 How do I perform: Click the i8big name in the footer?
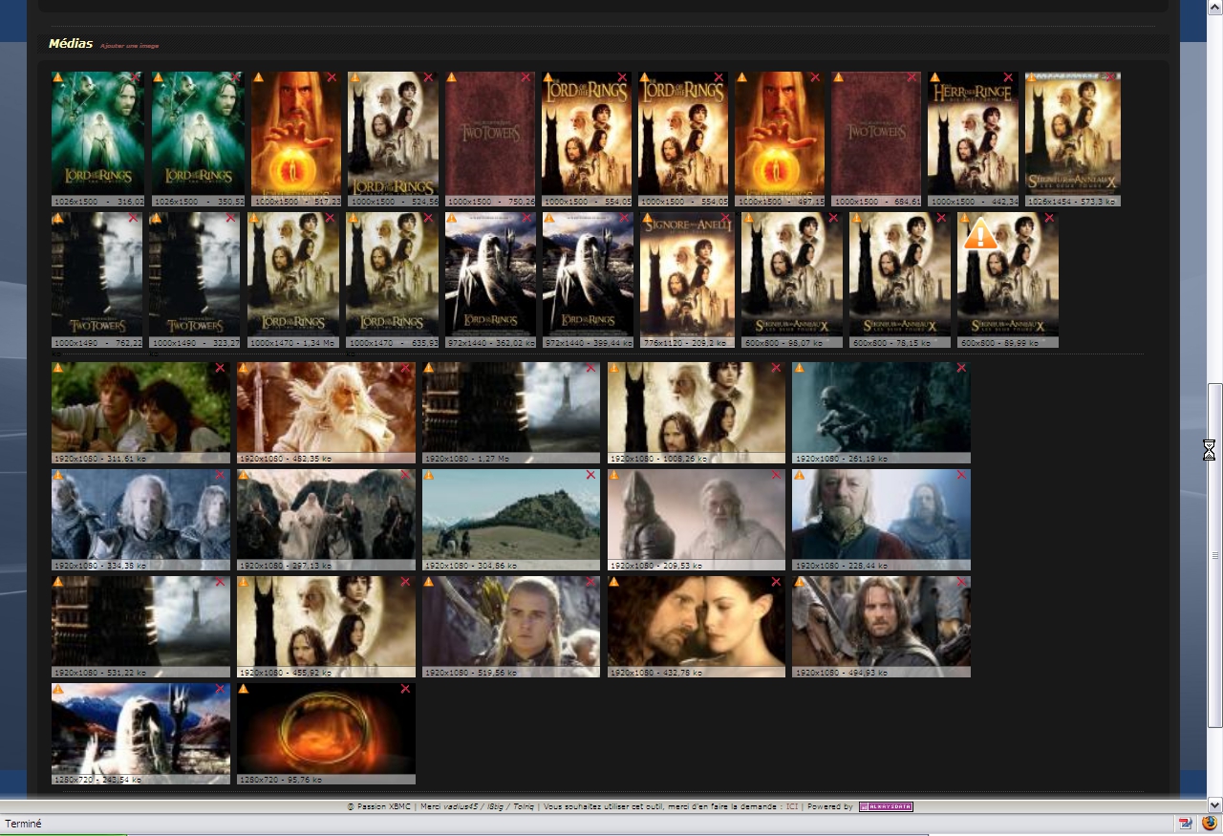(x=496, y=807)
